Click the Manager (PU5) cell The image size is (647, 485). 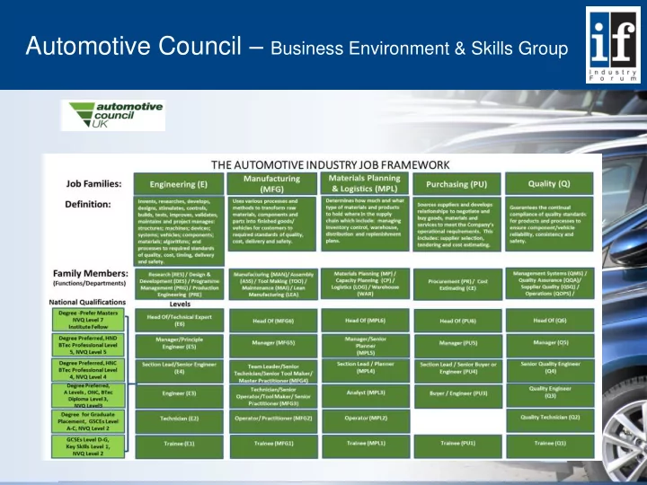tap(458, 346)
